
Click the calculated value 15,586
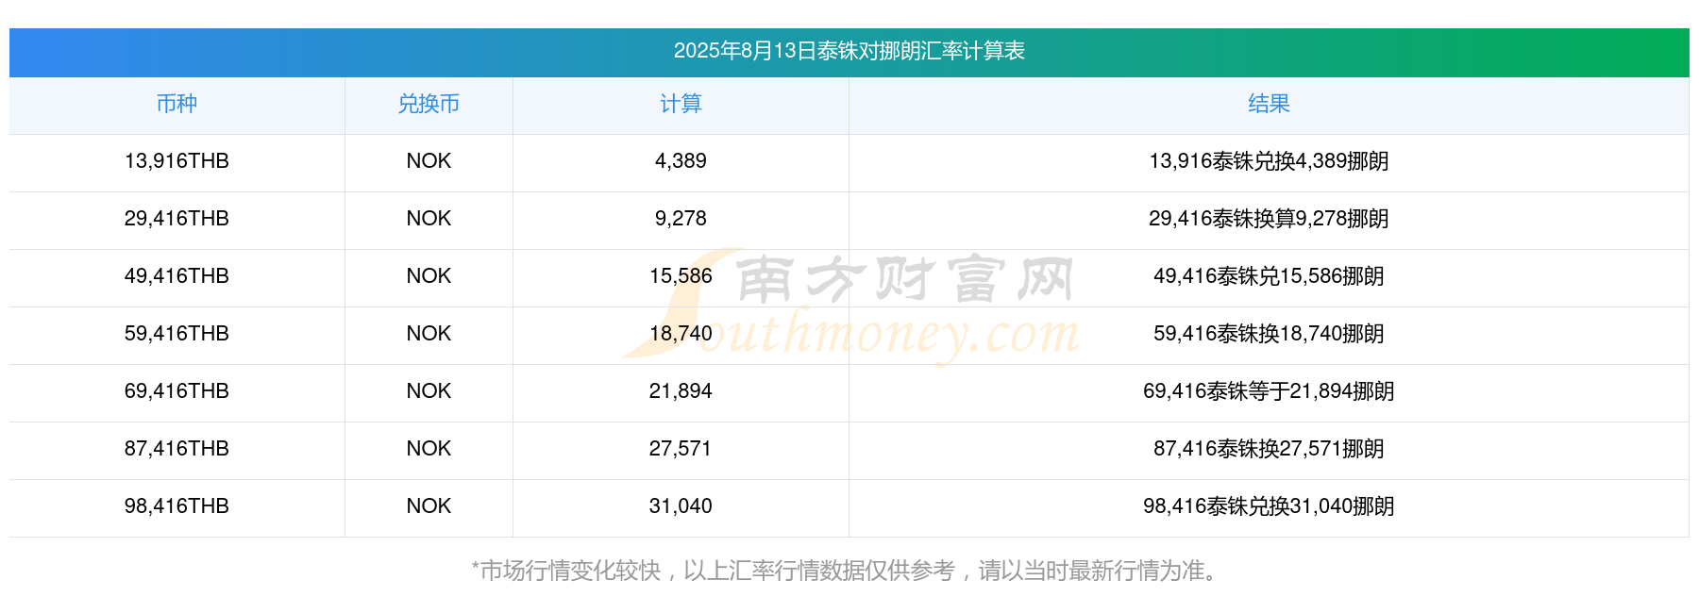681,276
